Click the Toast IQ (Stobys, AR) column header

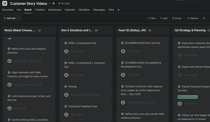132,30
